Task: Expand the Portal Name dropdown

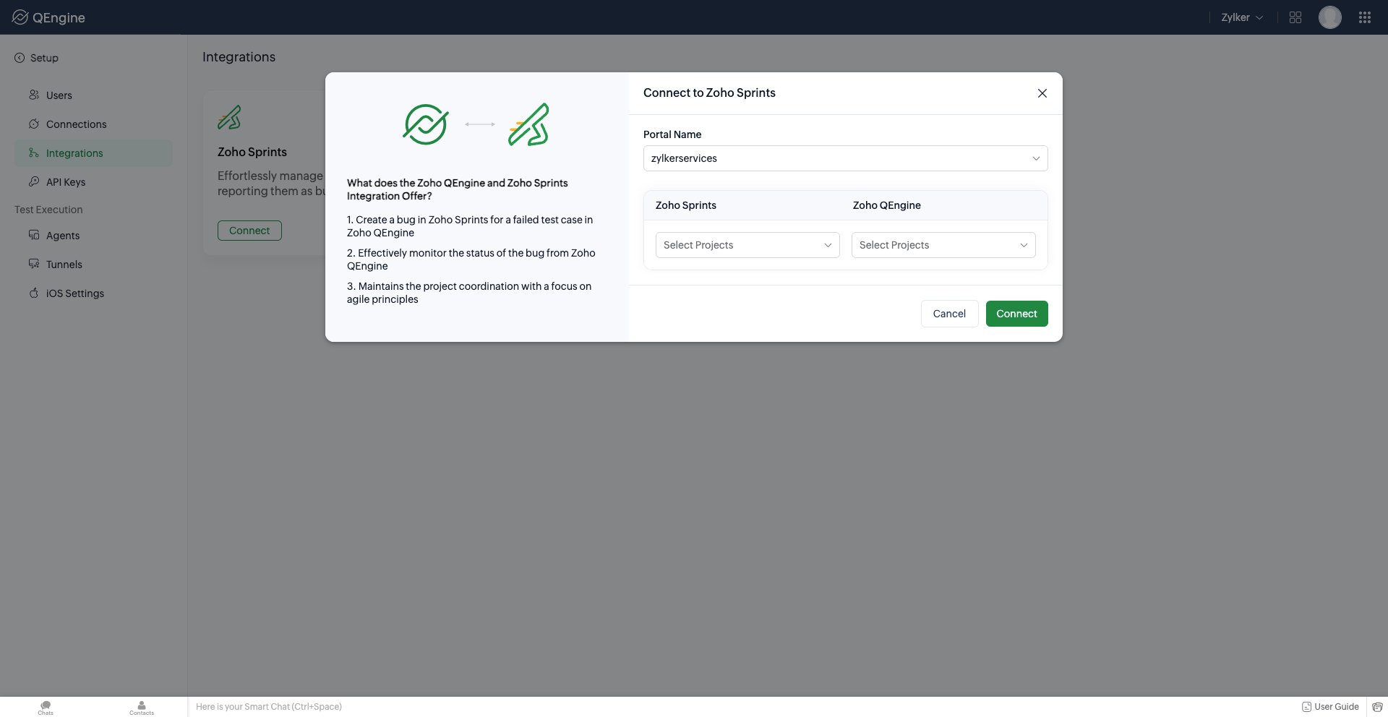Action: pos(846,158)
